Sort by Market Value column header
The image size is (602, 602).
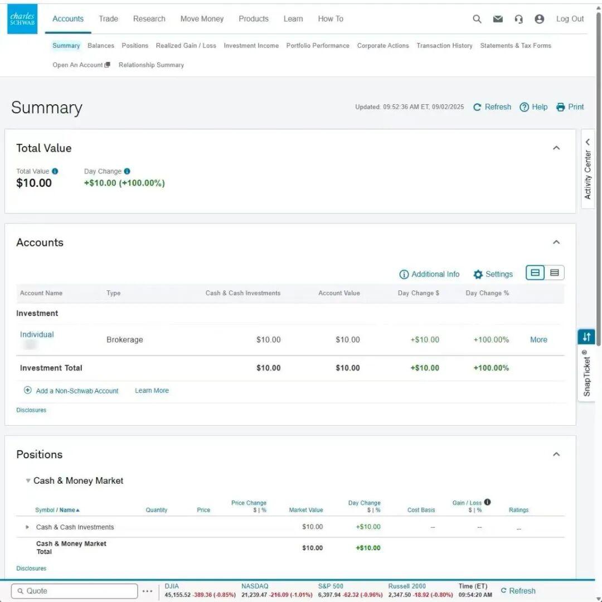(305, 510)
